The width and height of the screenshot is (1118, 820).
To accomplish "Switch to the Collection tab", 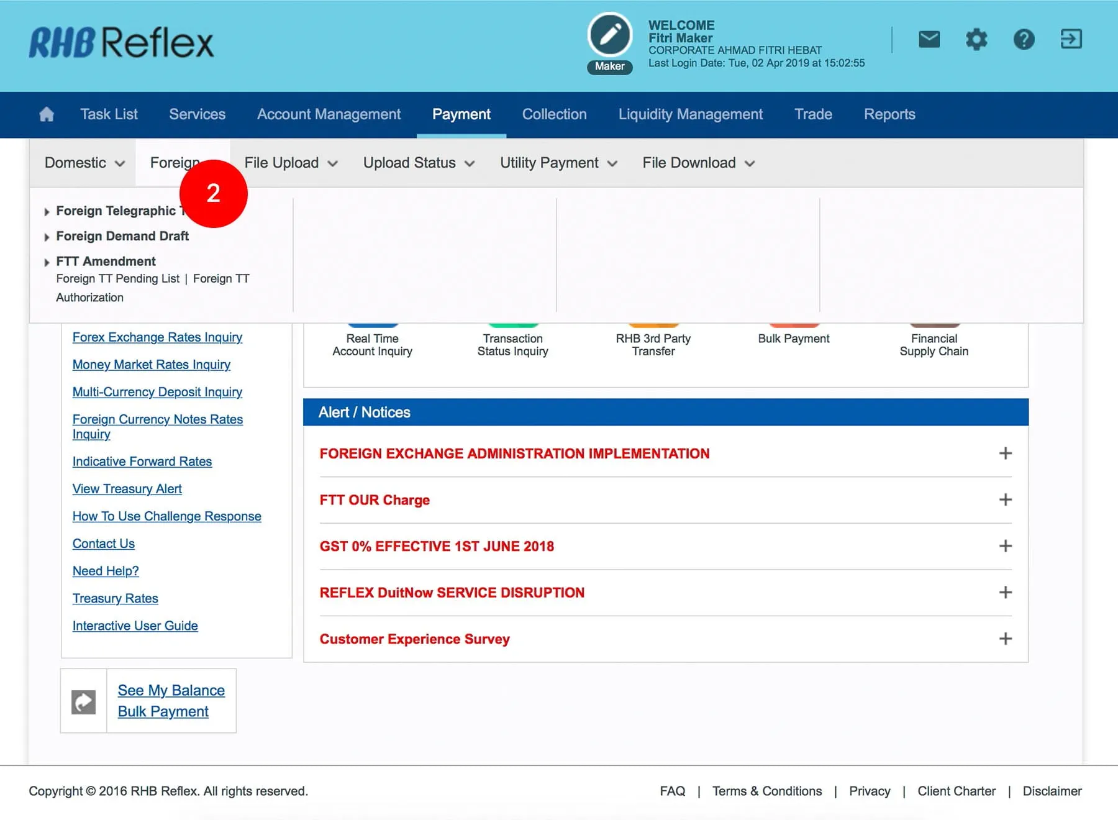I will coord(554,114).
